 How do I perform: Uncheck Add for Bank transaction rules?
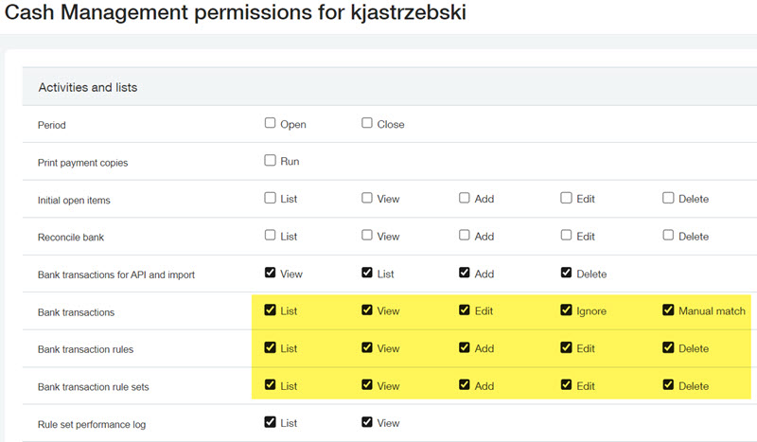pos(465,347)
